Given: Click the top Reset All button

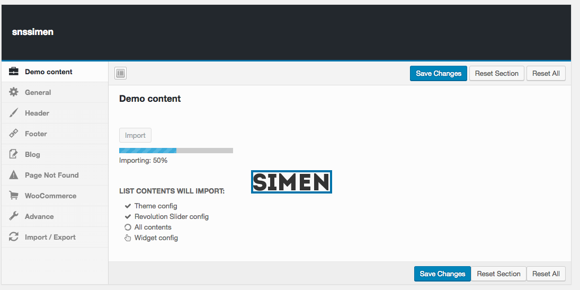Looking at the screenshot, I should point(546,73).
